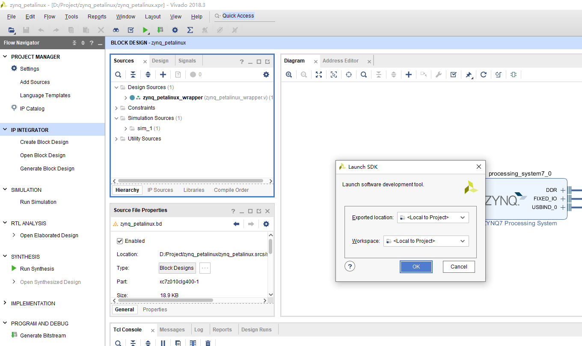The width and height of the screenshot is (582, 346).
Task: Click Sources panel horizontal scrollbar
Action: point(190,181)
